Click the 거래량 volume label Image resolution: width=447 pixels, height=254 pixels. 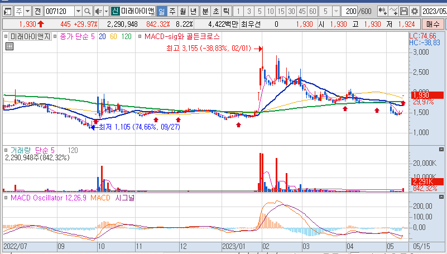coord(20,150)
